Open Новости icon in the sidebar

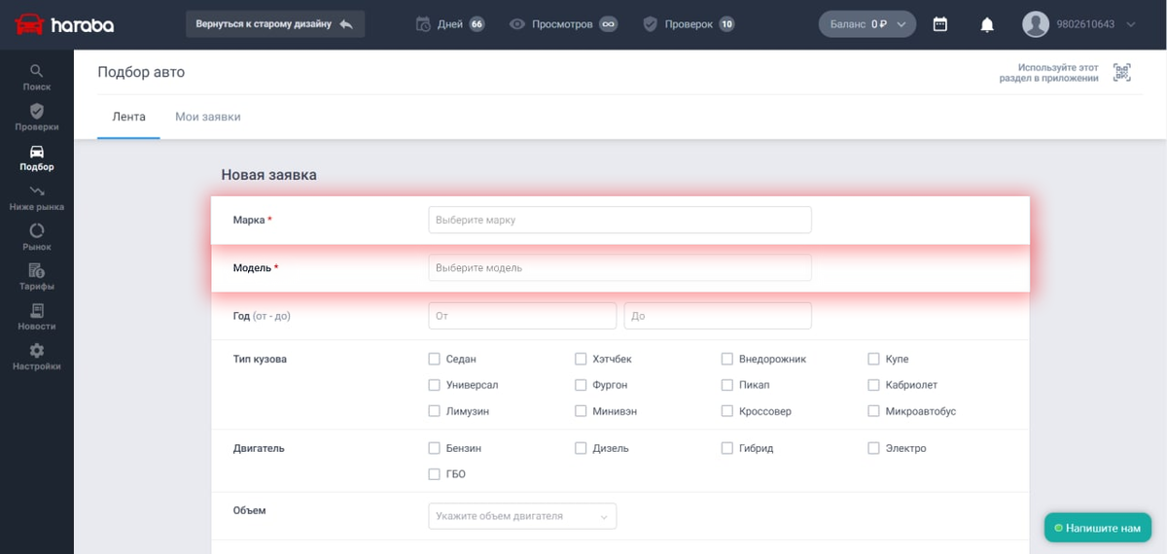36,311
